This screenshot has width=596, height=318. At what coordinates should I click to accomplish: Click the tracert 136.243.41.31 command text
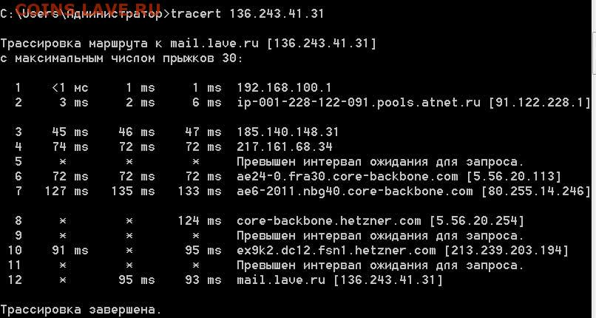click(248, 14)
